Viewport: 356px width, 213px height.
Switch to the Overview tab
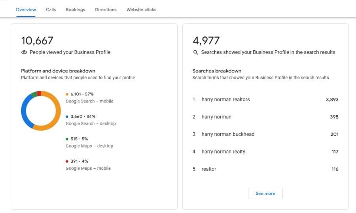point(26,10)
